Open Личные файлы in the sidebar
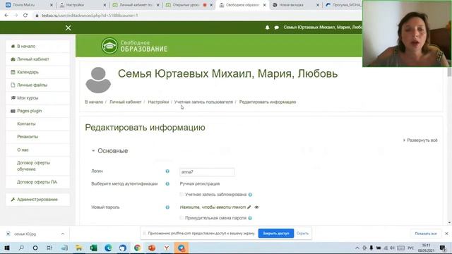The width and height of the screenshot is (452, 254). pos(37,85)
